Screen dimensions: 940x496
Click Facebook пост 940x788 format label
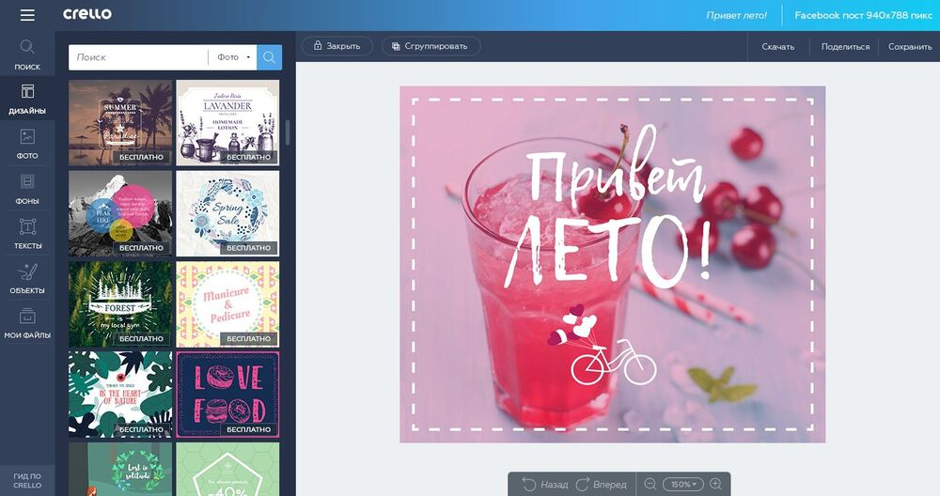pyautogui.click(x=863, y=16)
